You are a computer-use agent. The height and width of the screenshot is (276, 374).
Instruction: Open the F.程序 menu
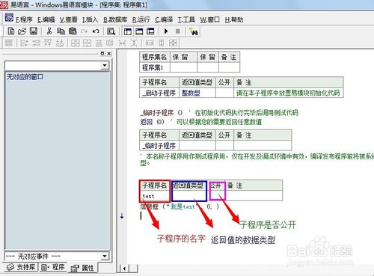(x=24, y=19)
